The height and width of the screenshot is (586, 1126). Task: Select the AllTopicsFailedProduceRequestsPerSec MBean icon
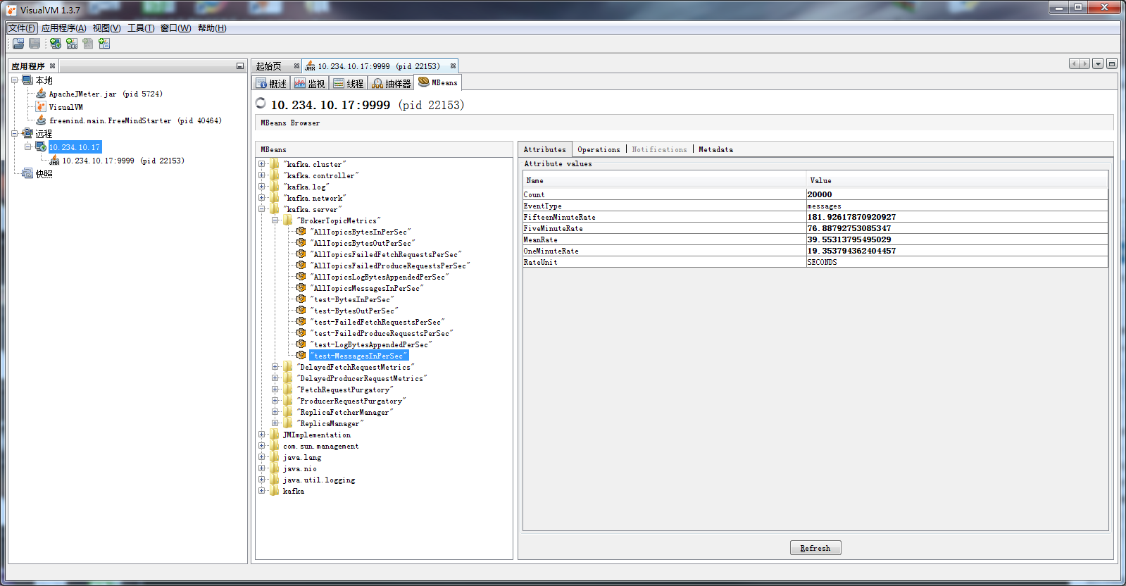[x=301, y=266]
